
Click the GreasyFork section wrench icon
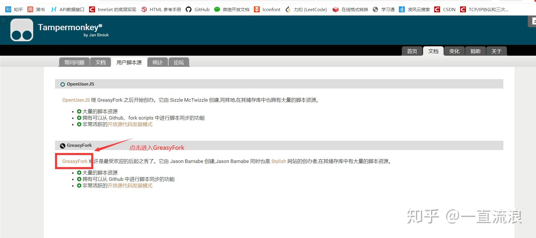click(x=62, y=146)
